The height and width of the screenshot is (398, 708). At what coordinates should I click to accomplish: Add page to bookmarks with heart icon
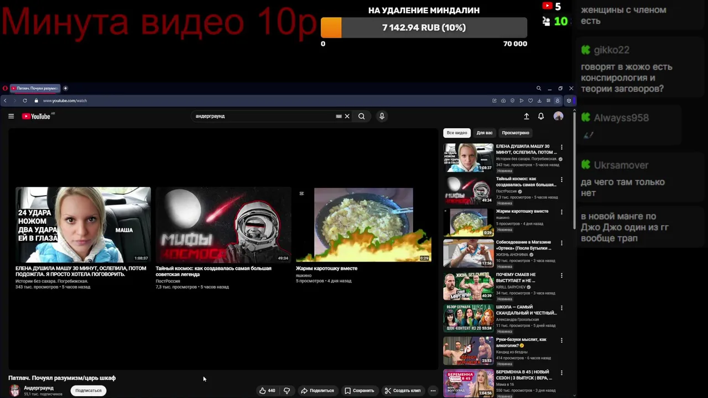coord(530,101)
